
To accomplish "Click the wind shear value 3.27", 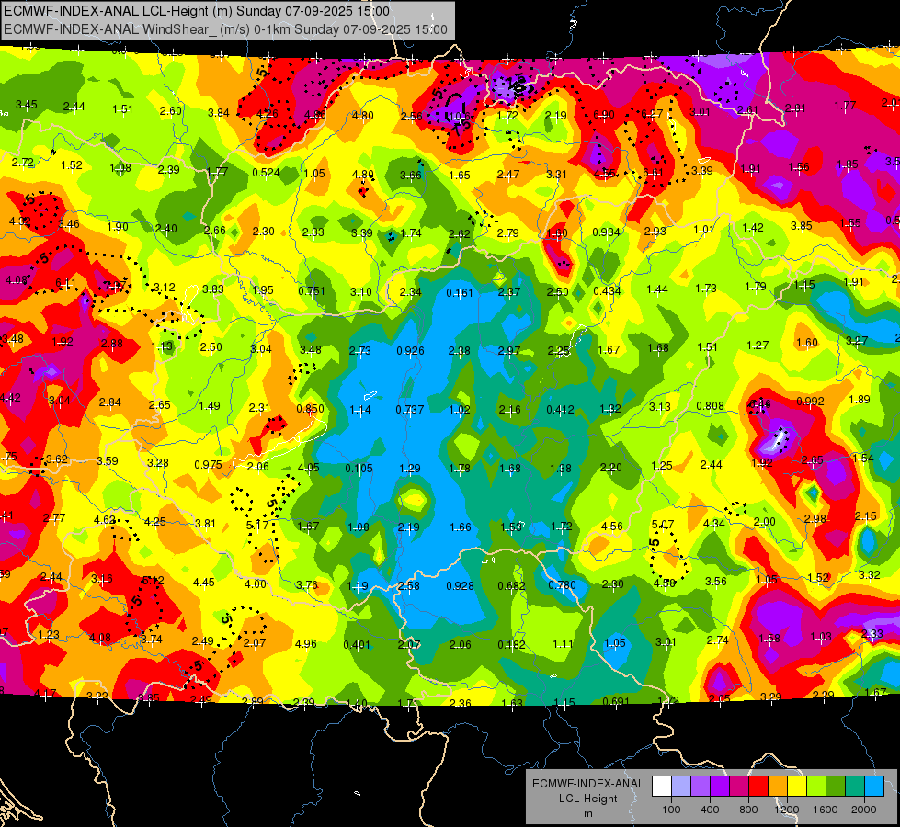I will pyautogui.click(x=857, y=340).
